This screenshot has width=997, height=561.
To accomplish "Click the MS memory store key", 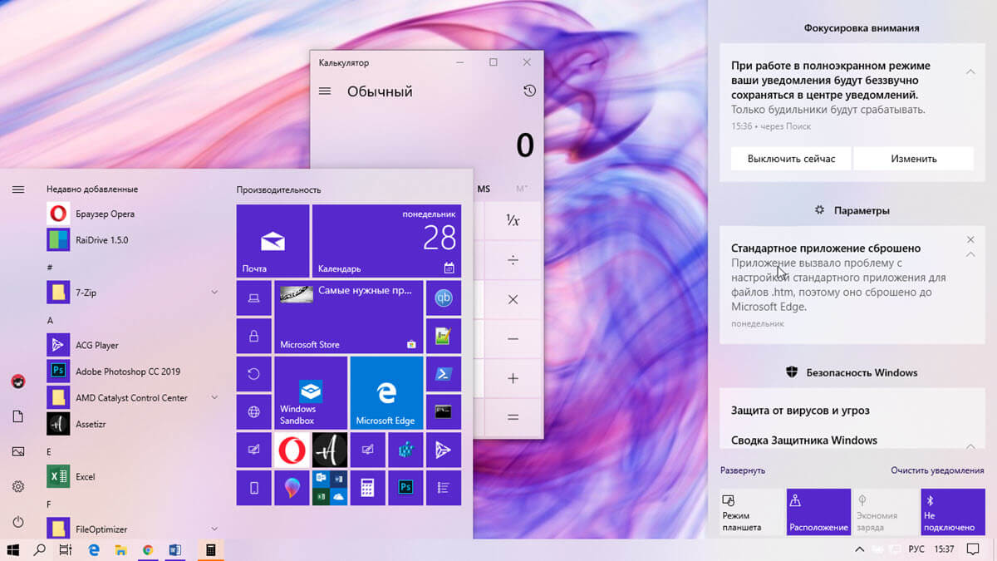I will 484,189.
